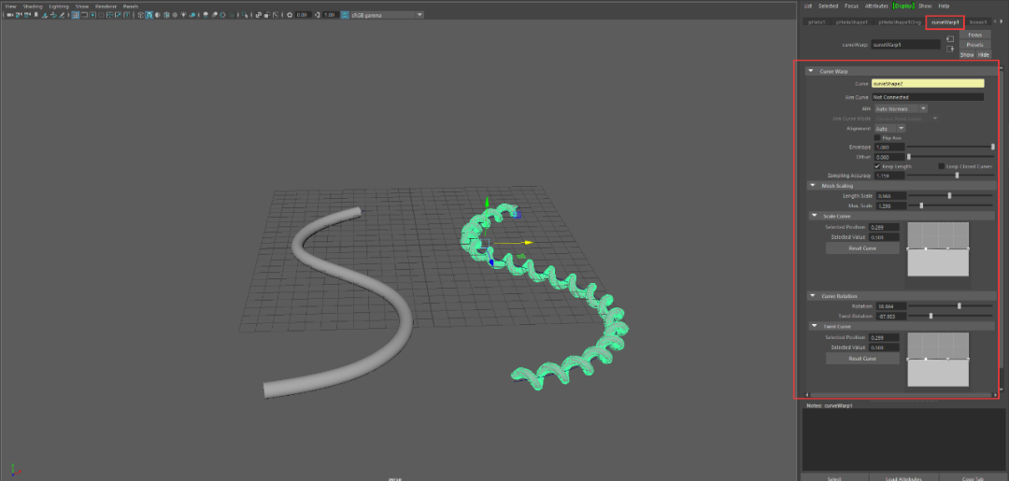Image resolution: width=1009 pixels, height=481 pixels.
Task: Click the Hide button
Action: point(984,55)
